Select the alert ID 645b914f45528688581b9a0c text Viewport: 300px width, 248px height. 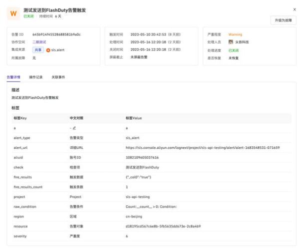coord(56,35)
